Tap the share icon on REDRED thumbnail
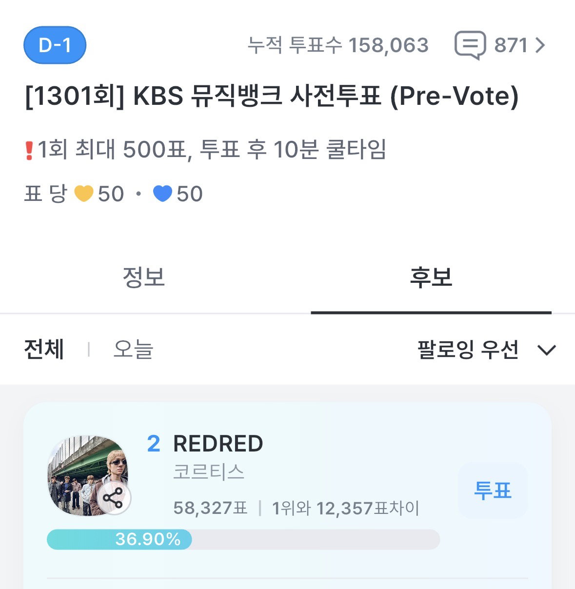 (x=114, y=499)
